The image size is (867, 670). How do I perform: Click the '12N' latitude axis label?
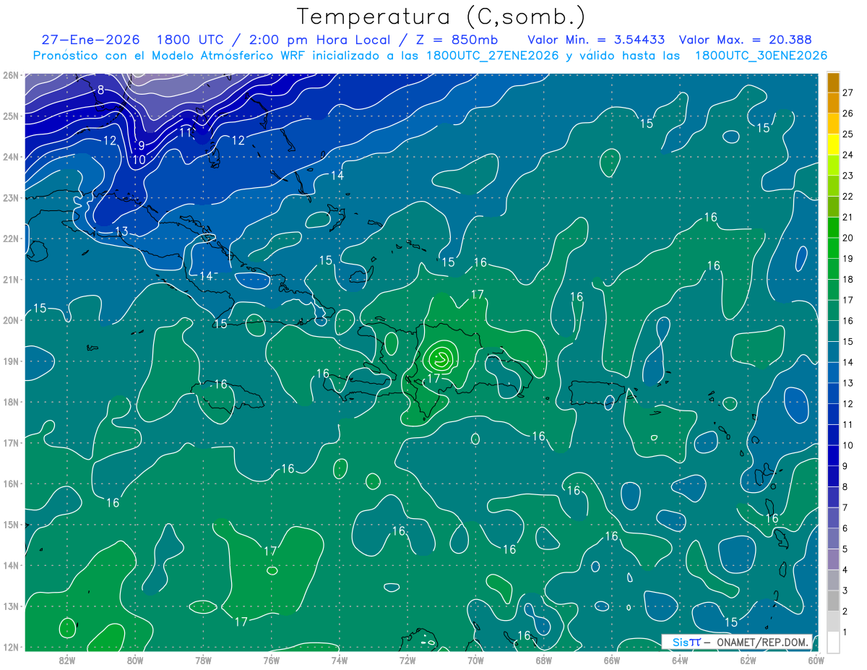tap(11, 647)
